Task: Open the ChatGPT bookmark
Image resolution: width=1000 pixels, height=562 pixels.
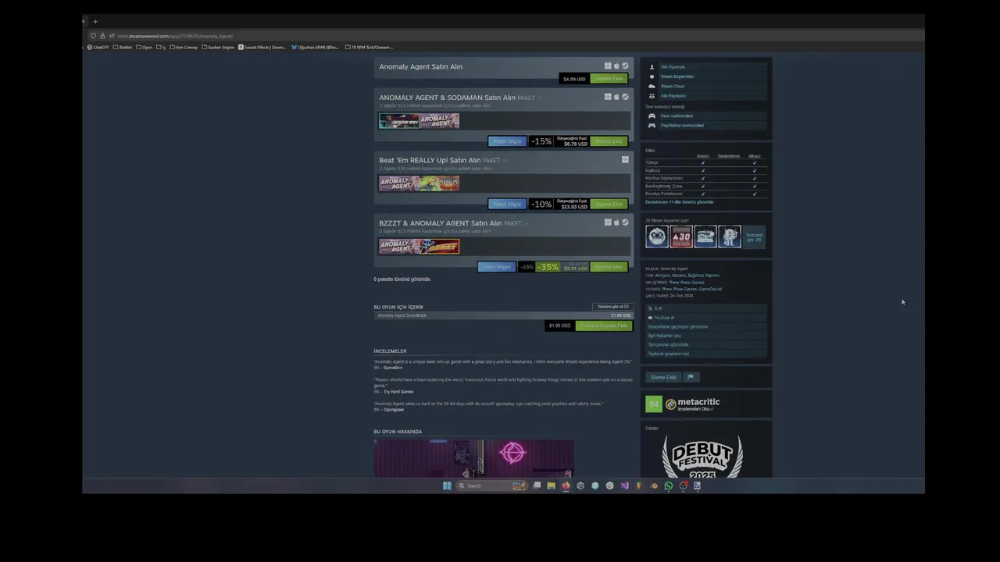Action: pyautogui.click(x=98, y=47)
